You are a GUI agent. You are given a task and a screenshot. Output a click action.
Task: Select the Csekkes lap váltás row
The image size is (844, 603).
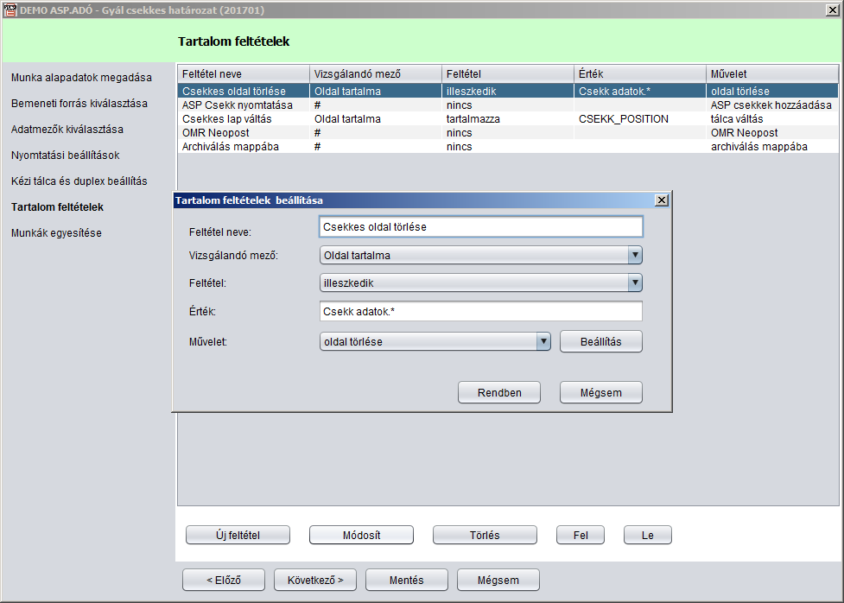click(508, 119)
